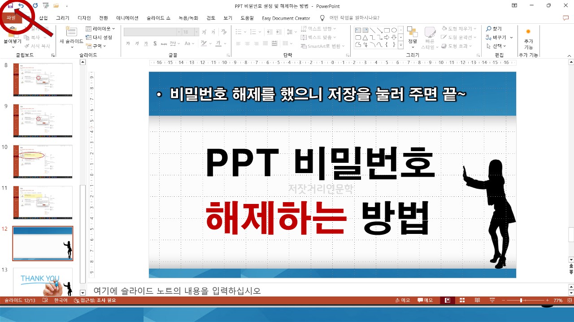This screenshot has height=322, width=574.
Task: Open the 디자인 Design tab
Action: pos(84,18)
